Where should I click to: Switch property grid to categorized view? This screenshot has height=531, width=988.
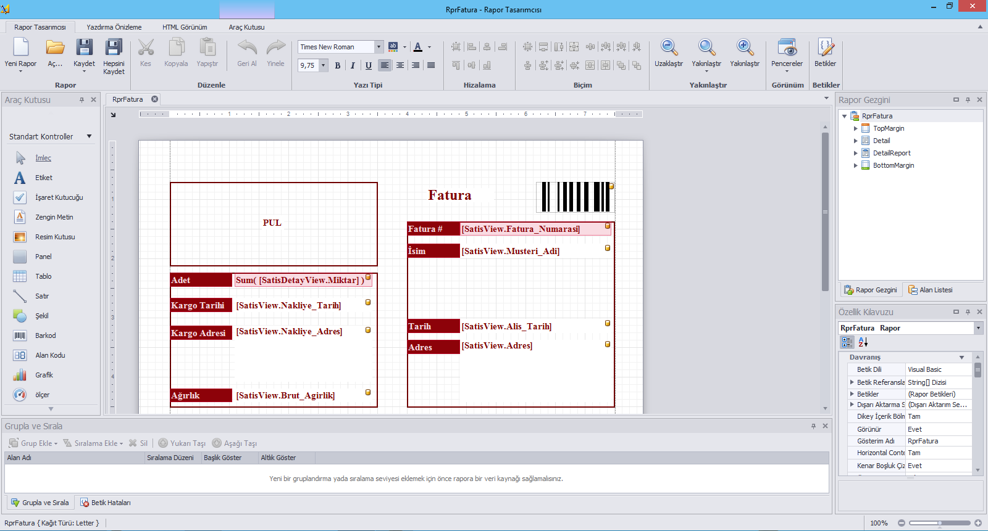click(x=847, y=342)
